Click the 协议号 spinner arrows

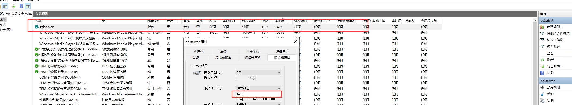point(254,78)
